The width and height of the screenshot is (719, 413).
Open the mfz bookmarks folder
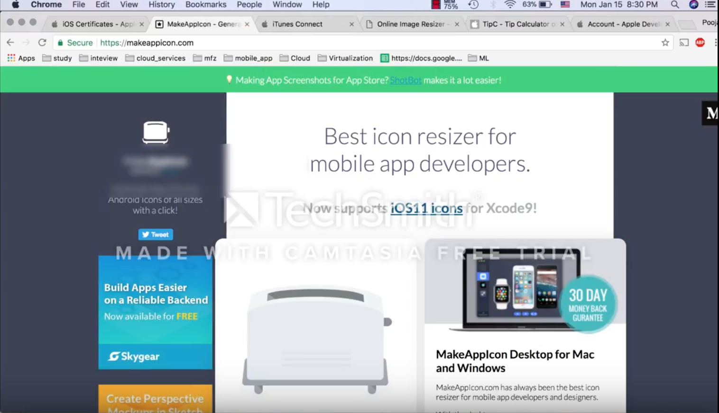pyautogui.click(x=205, y=58)
